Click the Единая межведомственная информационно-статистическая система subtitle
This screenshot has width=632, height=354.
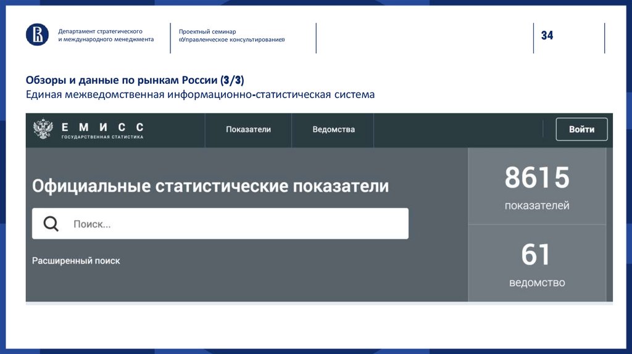[x=201, y=94]
